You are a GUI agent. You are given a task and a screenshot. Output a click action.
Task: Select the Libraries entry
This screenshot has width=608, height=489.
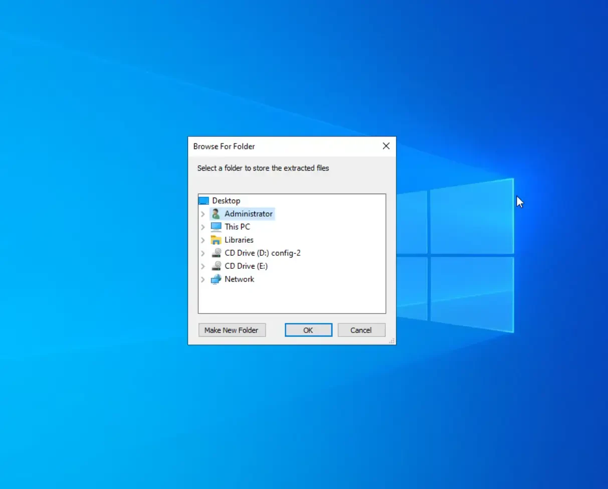click(x=239, y=240)
